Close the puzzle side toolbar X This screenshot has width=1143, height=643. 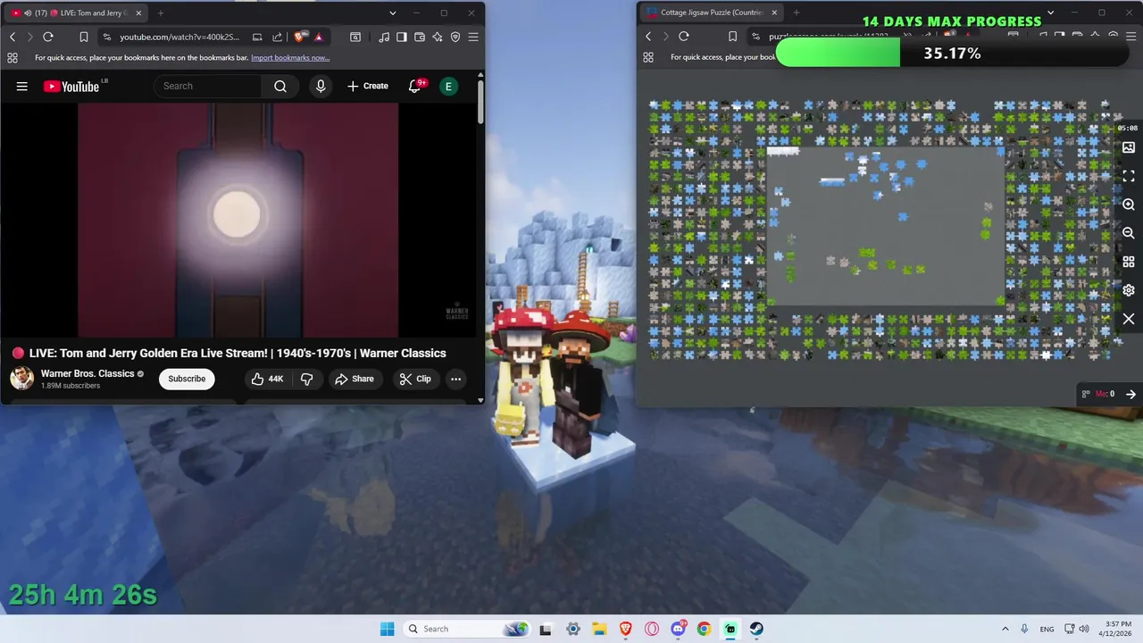(x=1129, y=319)
